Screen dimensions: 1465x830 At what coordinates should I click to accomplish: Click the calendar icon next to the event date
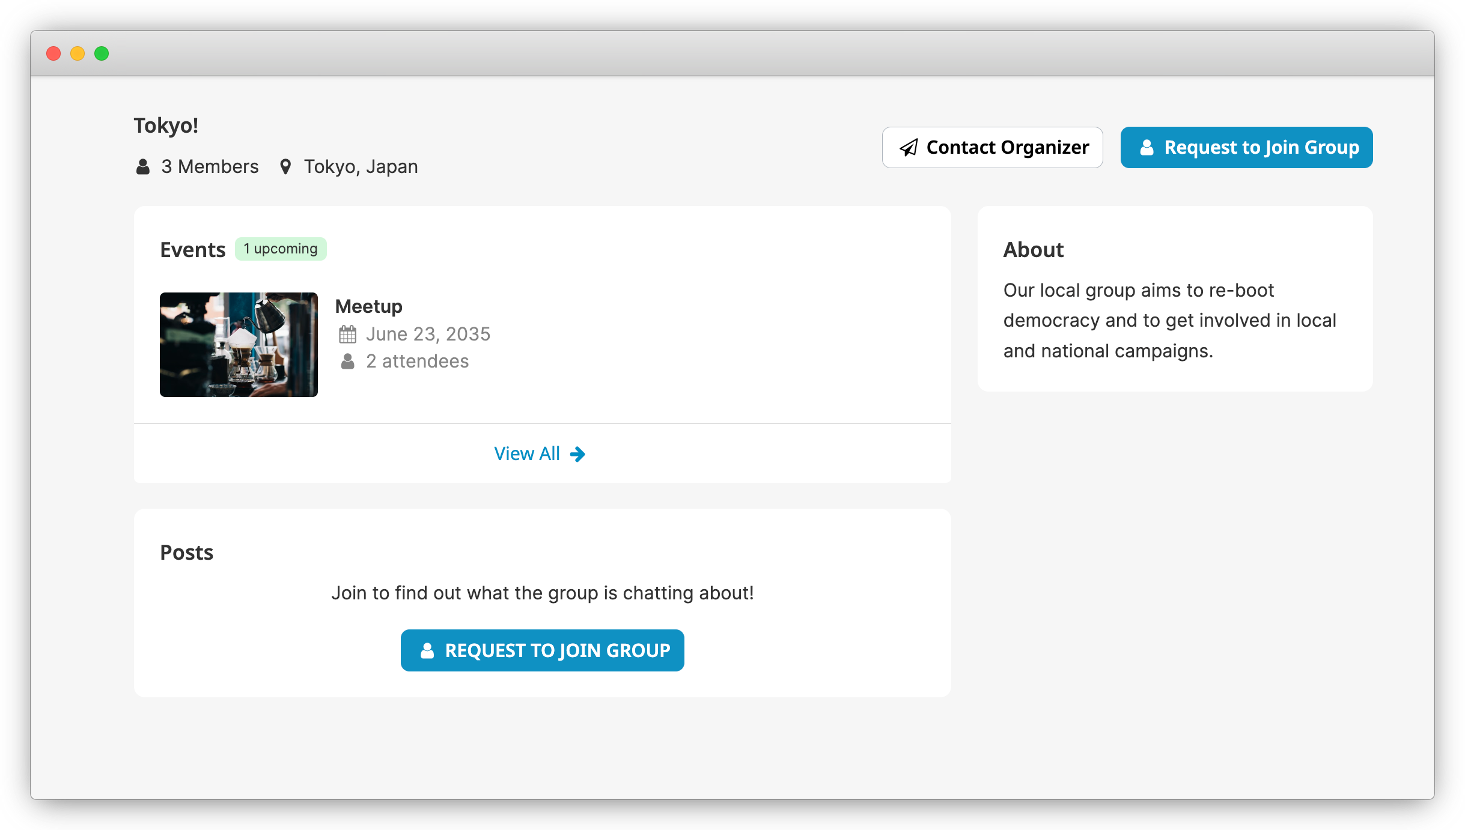tap(347, 334)
